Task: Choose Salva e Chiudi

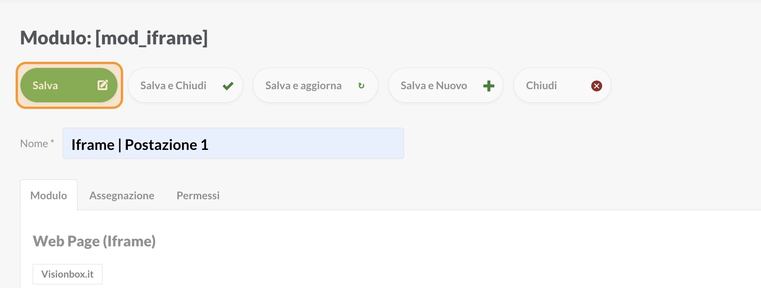Action: click(185, 85)
